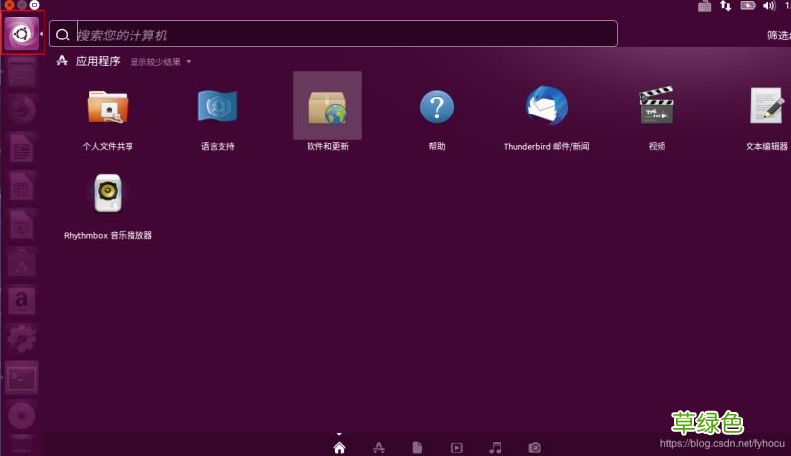Open the 筛选 filter results option

click(x=778, y=35)
